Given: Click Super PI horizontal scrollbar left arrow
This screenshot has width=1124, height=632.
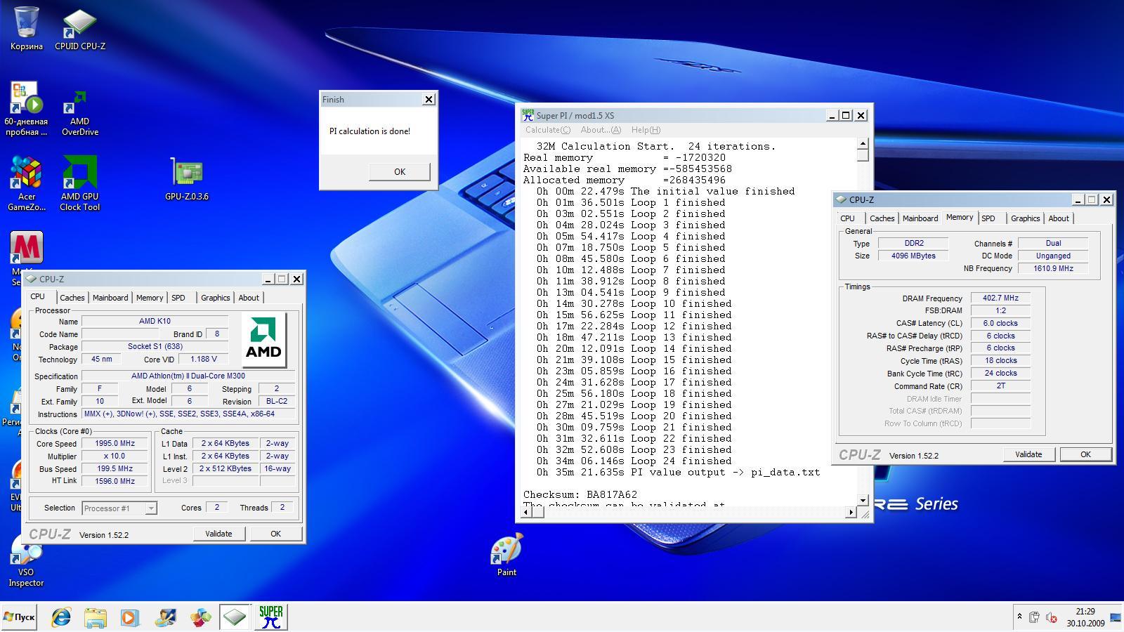Looking at the screenshot, I should (x=527, y=512).
